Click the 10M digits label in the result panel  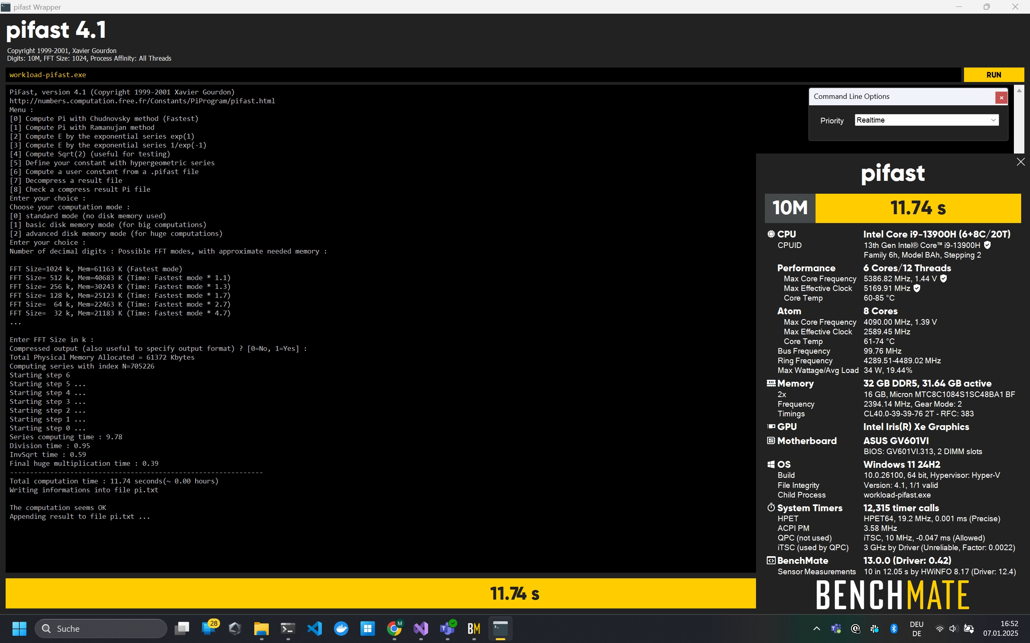click(x=790, y=209)
